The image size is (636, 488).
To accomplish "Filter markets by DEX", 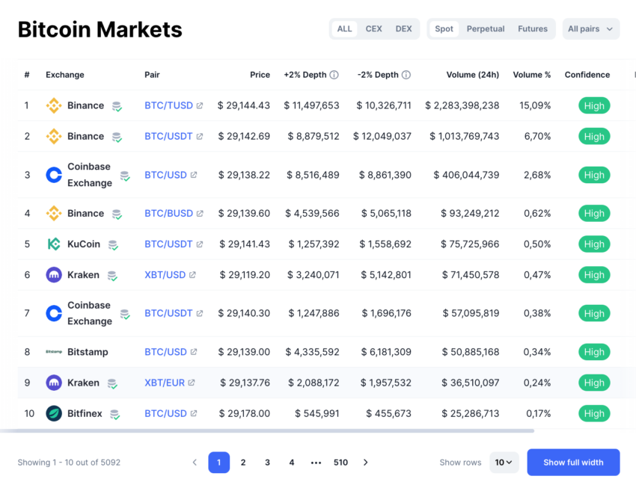I will tap(403, 28).
